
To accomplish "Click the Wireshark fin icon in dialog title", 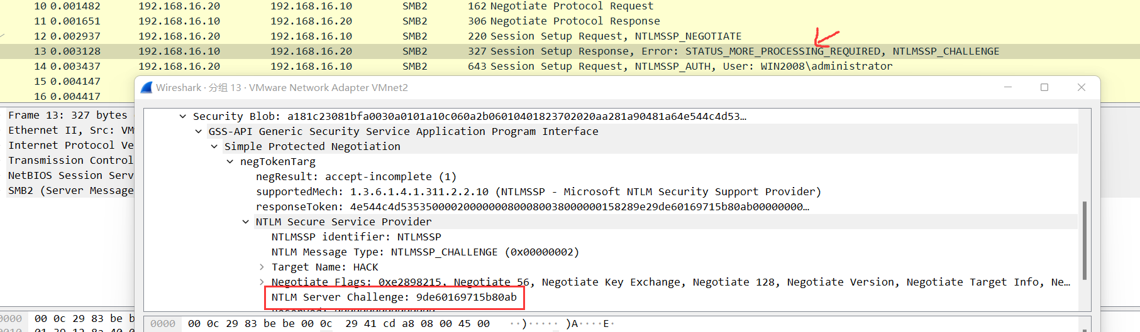I will (x=147, y=88).
